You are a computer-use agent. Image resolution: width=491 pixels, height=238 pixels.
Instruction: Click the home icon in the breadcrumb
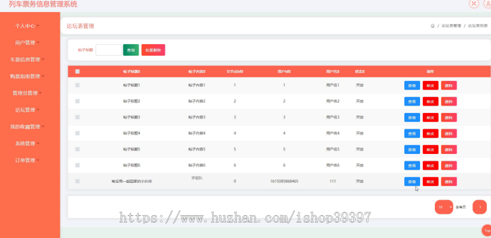coord(433,26)
